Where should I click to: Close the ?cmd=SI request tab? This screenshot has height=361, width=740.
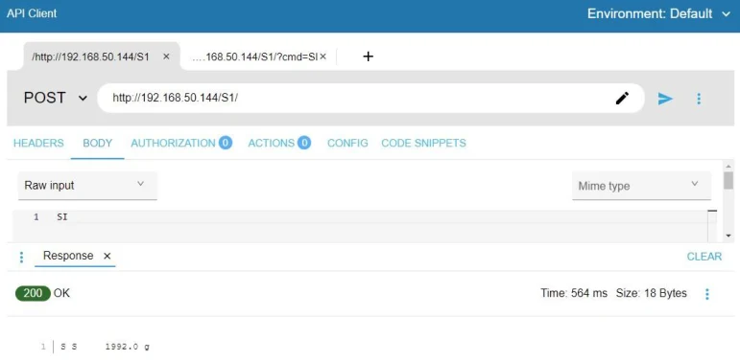coord(323,56)
